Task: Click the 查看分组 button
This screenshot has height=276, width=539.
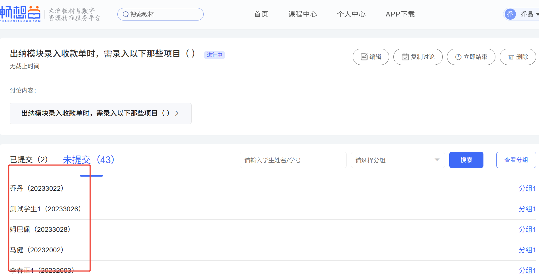Action: 516,160
